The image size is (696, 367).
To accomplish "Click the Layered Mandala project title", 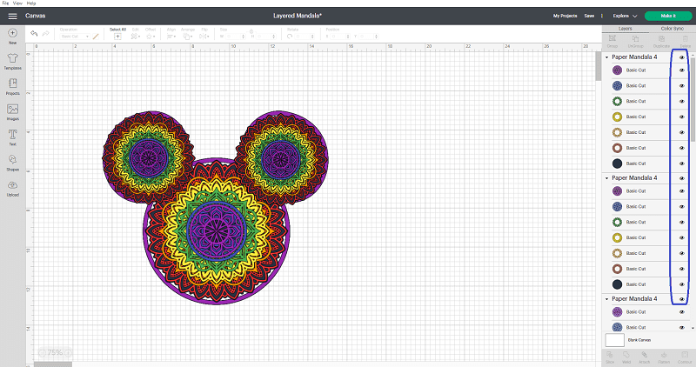I will tap(298, 16).
